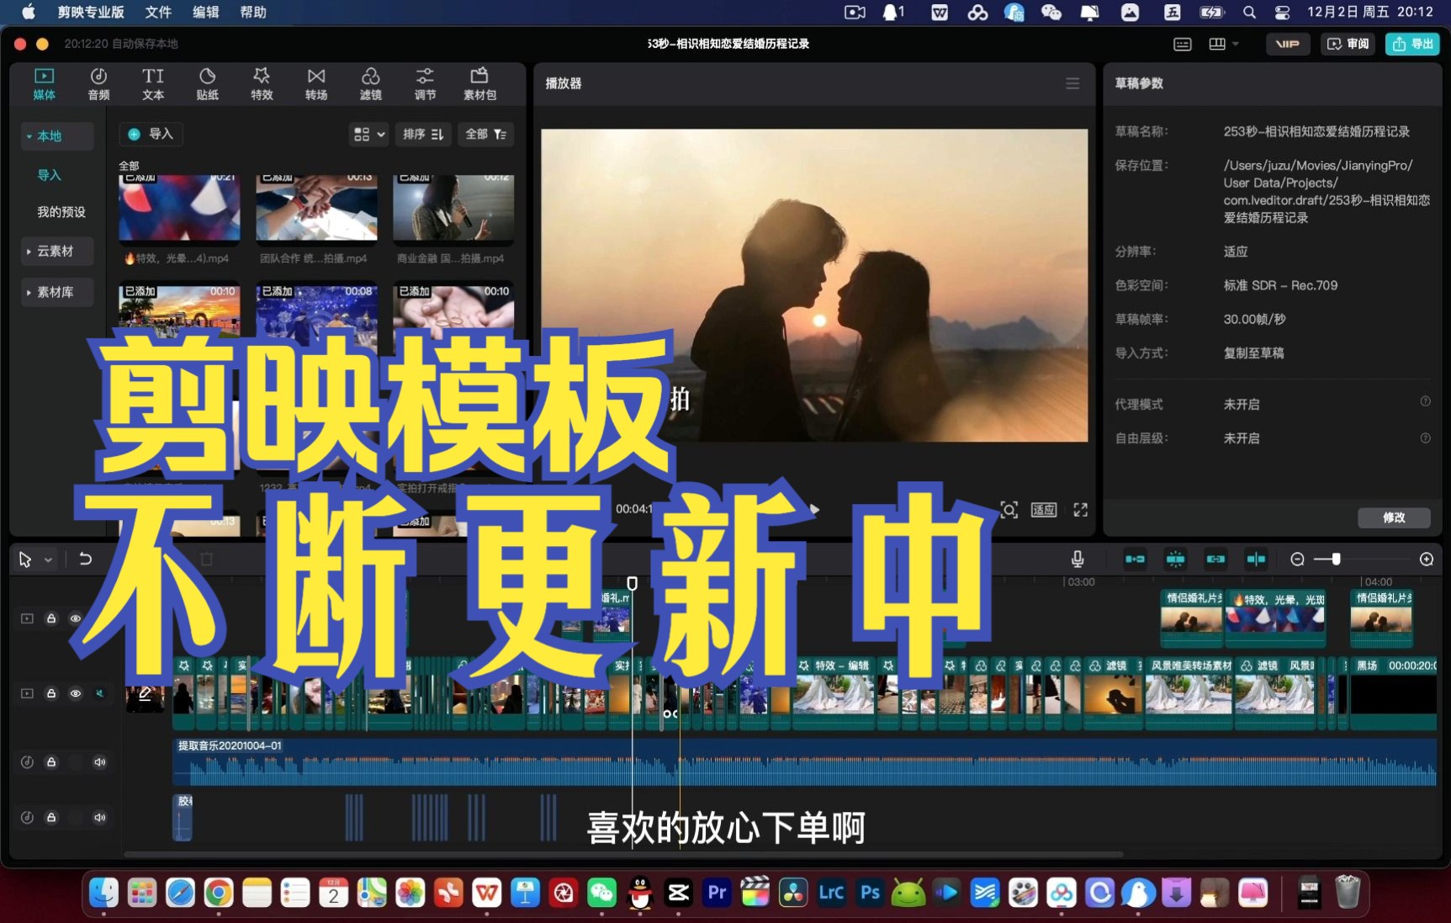Image resolution: width=1451 pixels, height=923 pixels.
Task: Open the 全部 media filter dropdown
Action: pyautogui.click(x=485, y=134)
